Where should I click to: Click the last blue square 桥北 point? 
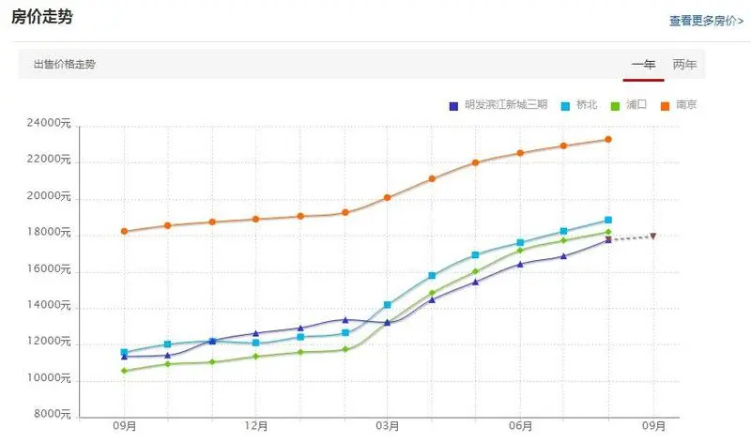608,221
